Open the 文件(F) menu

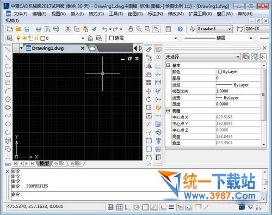(20, 14)
